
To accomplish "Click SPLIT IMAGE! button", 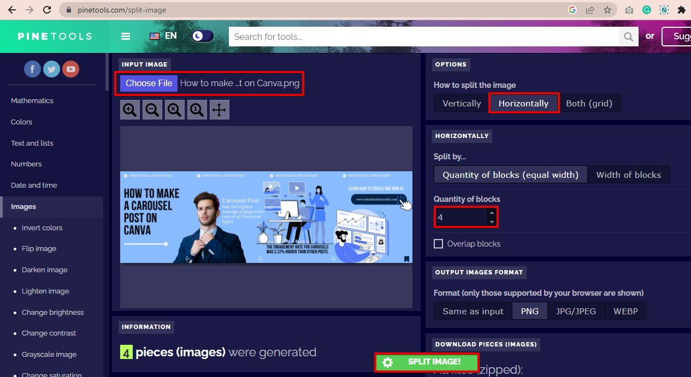I will click(x=427, y=362).
